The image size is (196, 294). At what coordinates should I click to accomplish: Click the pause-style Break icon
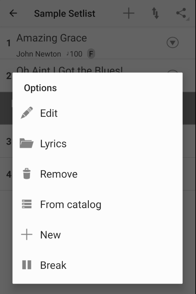(27, 265)
